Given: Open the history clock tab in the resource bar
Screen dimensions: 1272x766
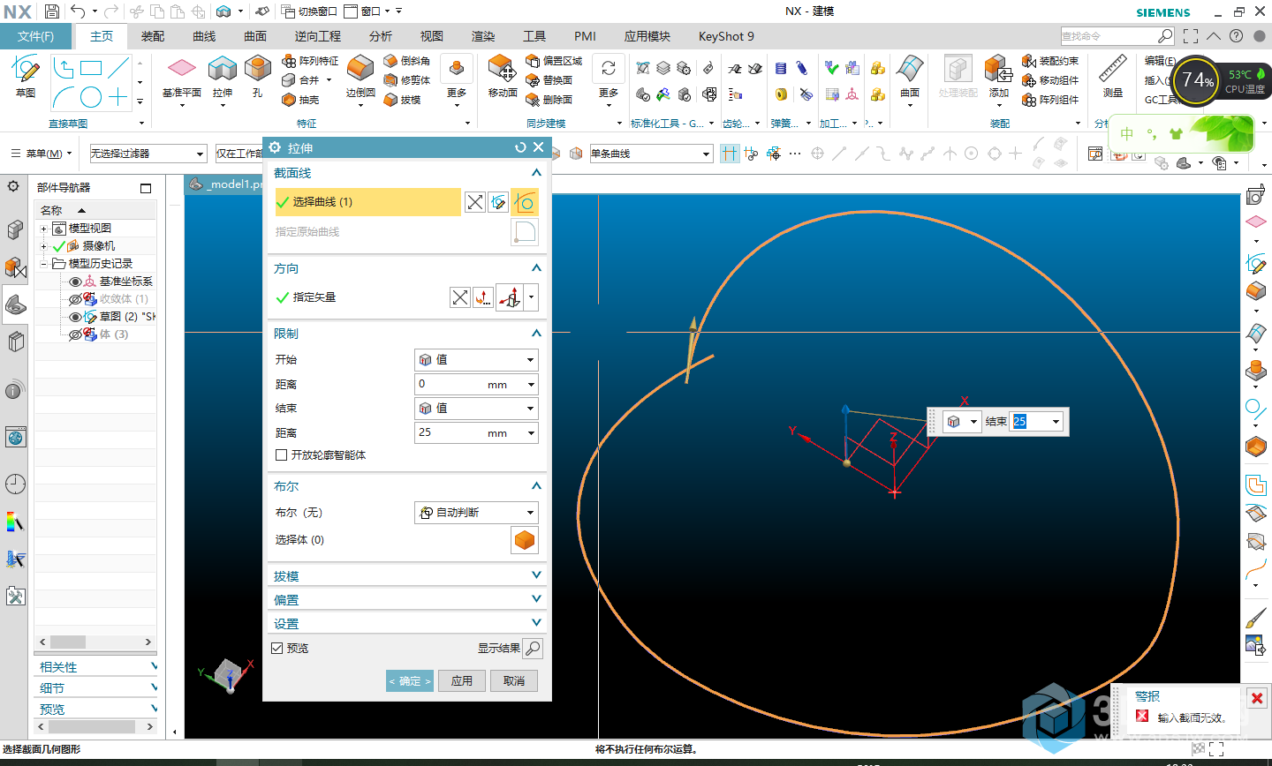Looking at the screenshot, I should pyautogui.click(x=15, y=484).
